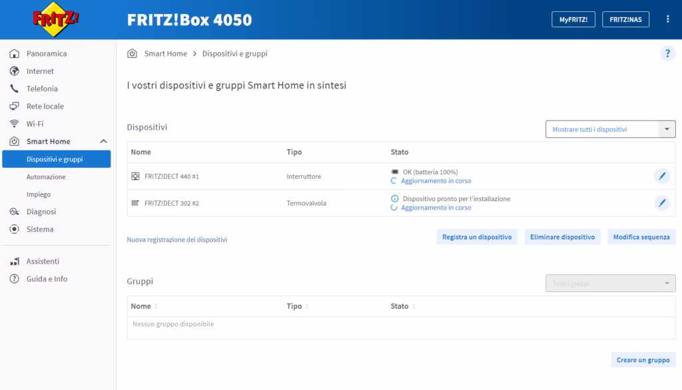Open Nuova registrazione dei dispositivi link
This screenshot has height=390, width=682.
click(177, 240)
